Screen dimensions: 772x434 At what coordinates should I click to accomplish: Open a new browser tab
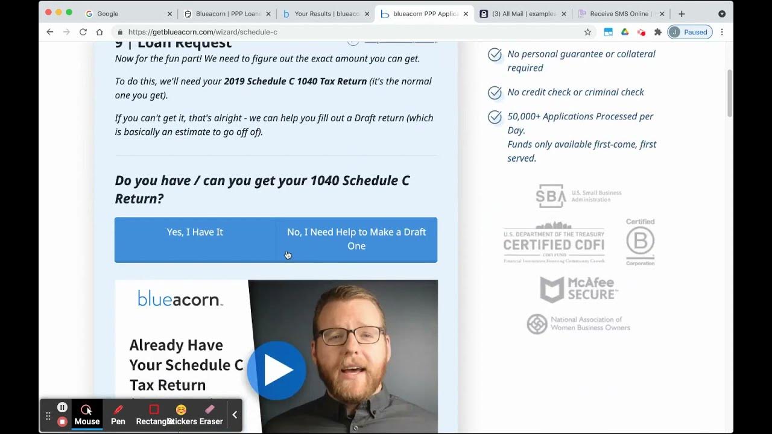[x=682, y=13]
